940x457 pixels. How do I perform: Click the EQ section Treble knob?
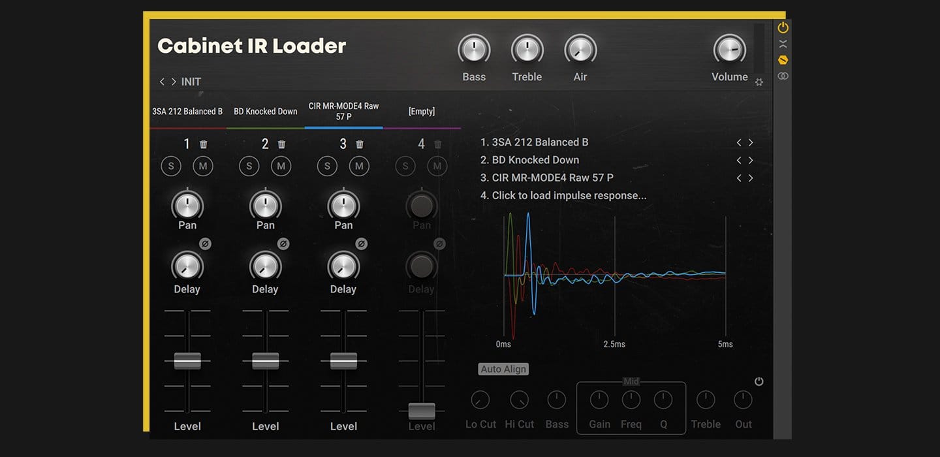(706, 400)
